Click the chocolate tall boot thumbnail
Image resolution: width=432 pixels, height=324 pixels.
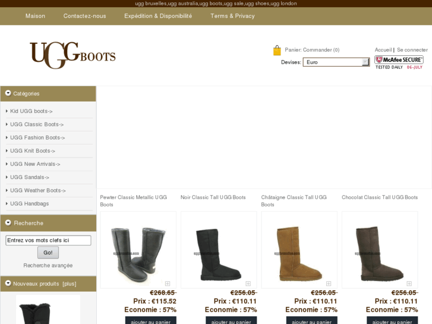coord(380,250)
